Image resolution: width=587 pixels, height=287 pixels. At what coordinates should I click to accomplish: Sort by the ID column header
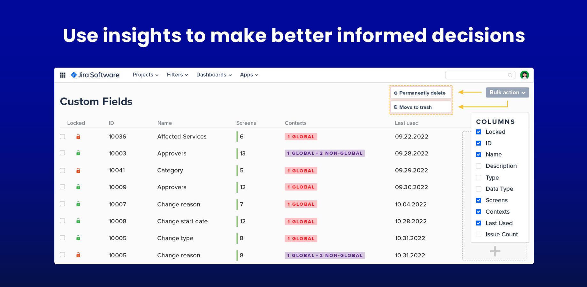pos(111,123)
